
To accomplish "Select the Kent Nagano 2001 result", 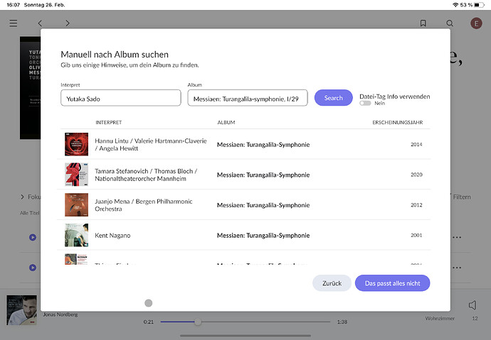I will coord(245,235).
